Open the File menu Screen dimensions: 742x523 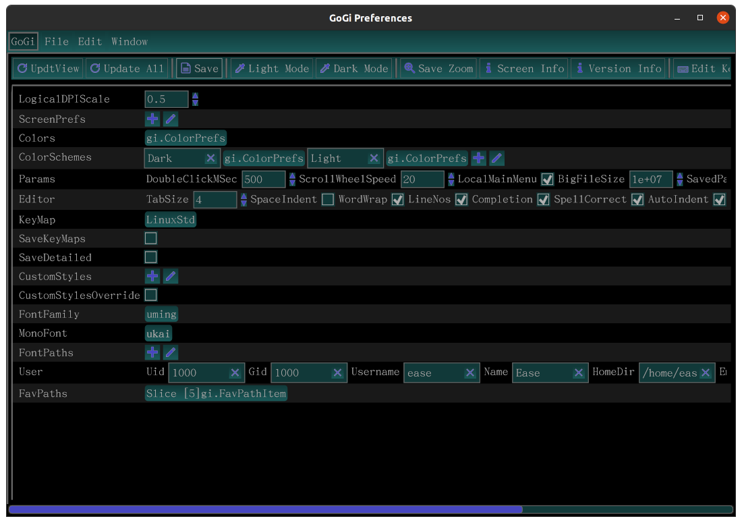pos(57,42)
